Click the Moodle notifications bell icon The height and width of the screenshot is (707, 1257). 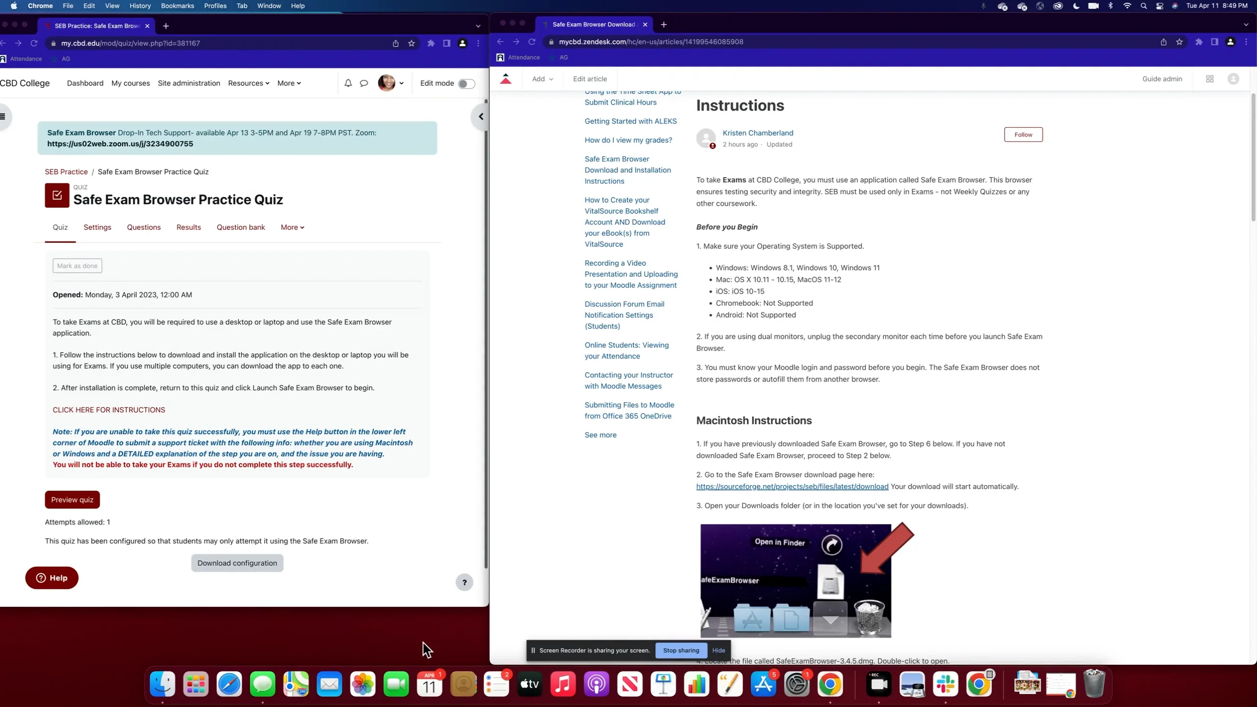pos(348,83)
